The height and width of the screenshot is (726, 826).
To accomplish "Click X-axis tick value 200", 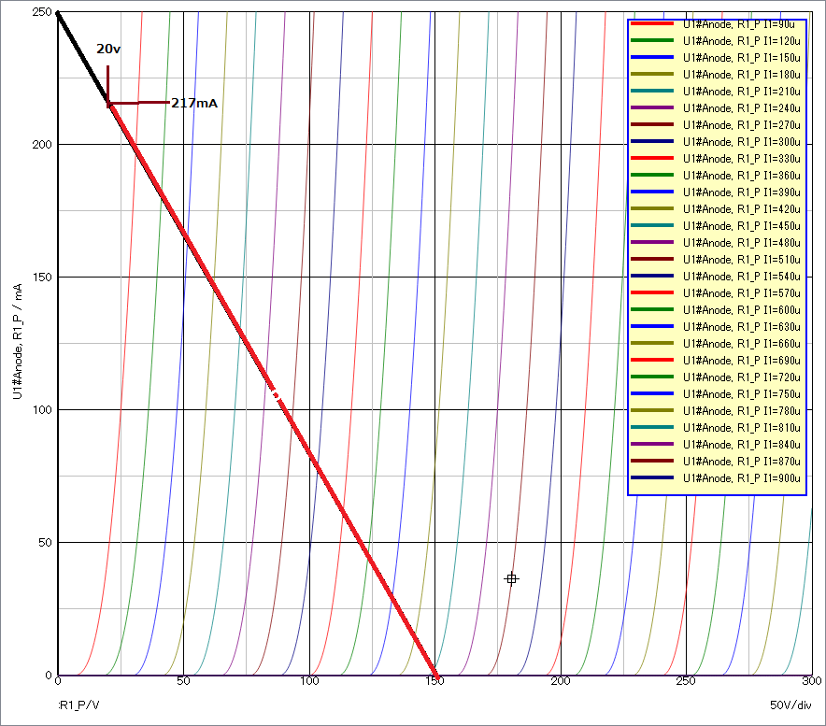I will click(x=561, y=681).
